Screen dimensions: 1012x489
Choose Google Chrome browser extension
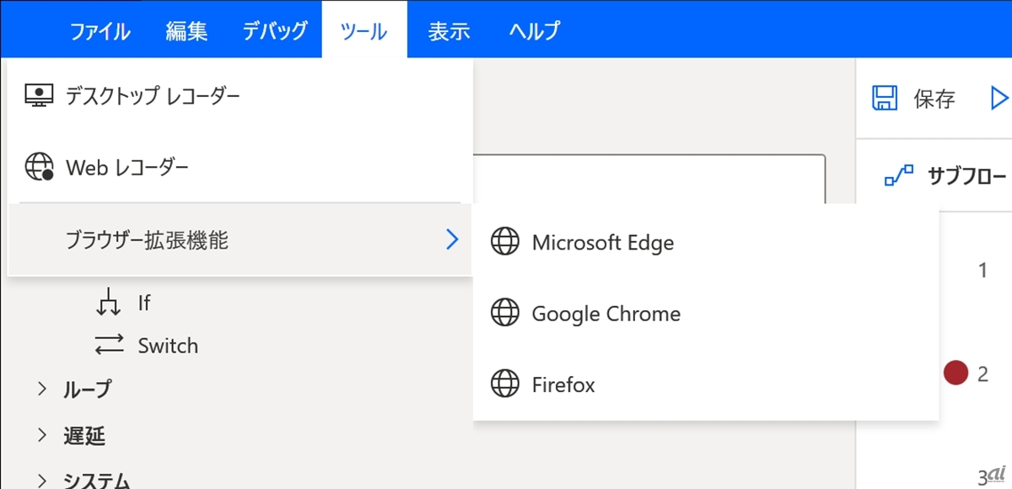606,314
